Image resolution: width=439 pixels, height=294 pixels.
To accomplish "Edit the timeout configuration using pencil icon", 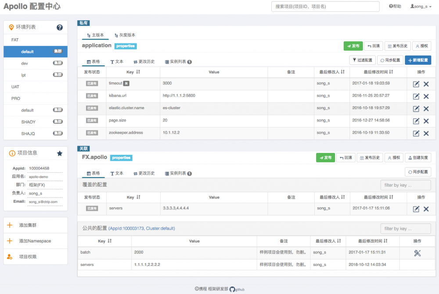I will pos(416,83).
